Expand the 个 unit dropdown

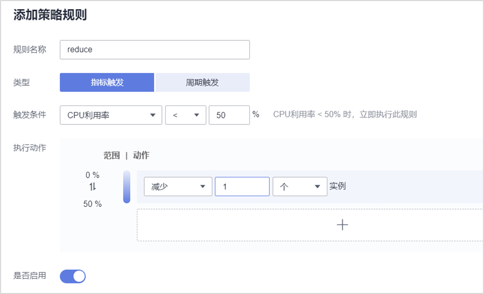299,186
